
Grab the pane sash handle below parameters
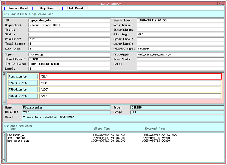(x=9, y=104)
